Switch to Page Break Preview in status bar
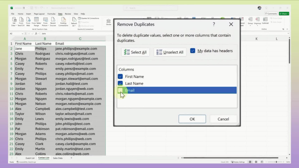The width and height of the screenshot is (299, 168). pos(262,162)
